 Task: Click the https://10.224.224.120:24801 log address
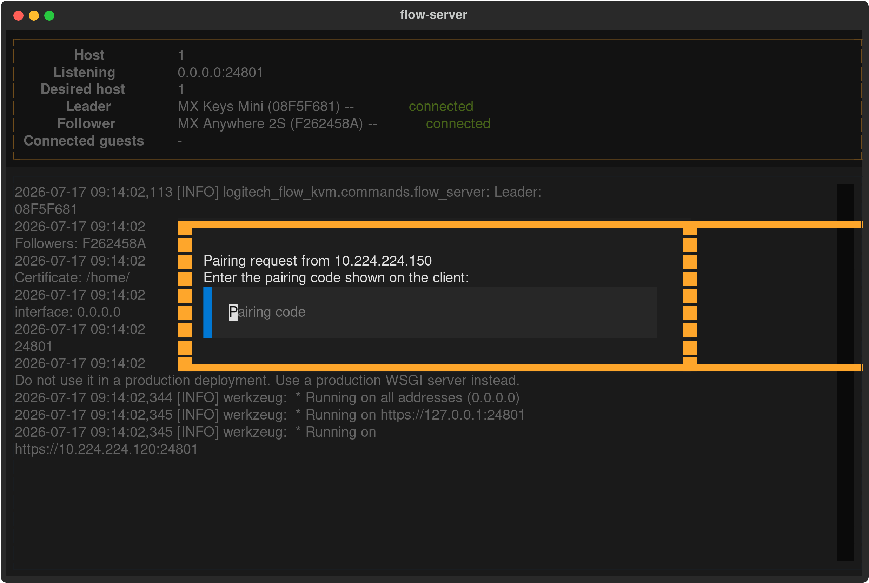pos(106,449)
